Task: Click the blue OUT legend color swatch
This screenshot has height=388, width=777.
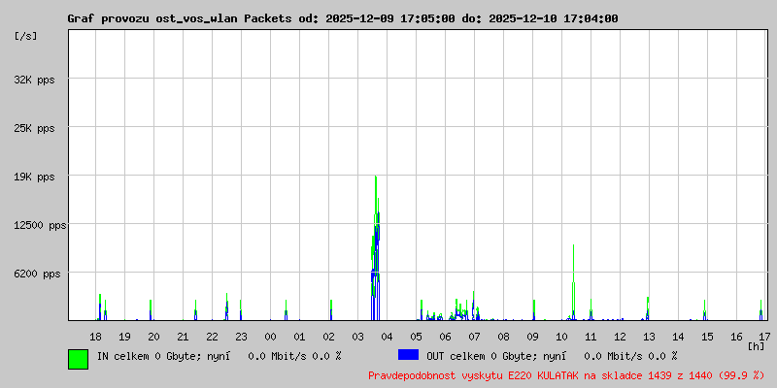Action: (408, 355)
